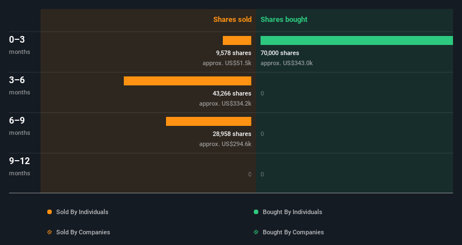
Task: Select the 0–3 months row label
Action: tap(20, 45)
